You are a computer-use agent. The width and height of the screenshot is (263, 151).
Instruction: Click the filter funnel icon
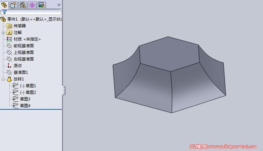[4, 12]
